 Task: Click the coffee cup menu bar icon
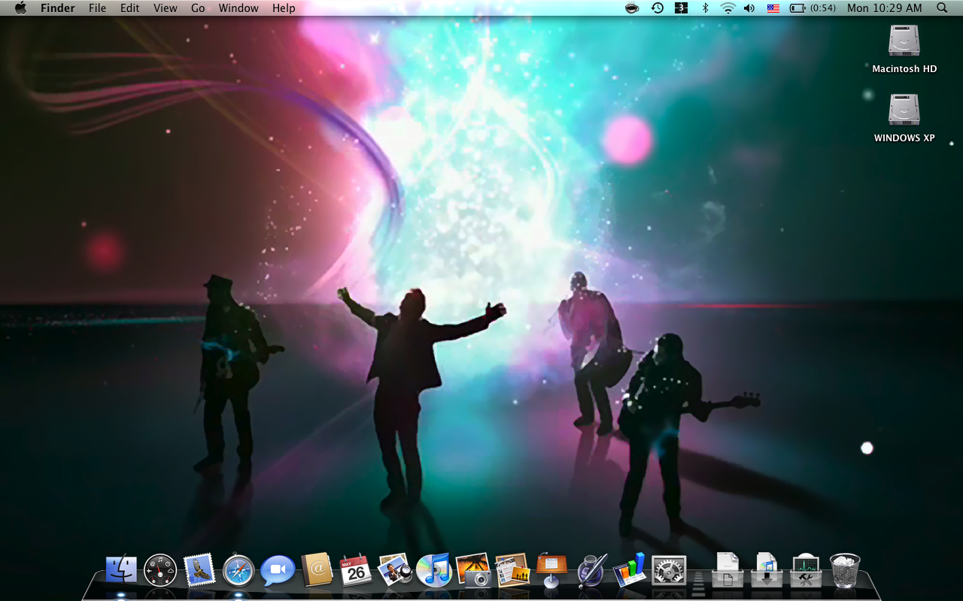coord(632,8)
